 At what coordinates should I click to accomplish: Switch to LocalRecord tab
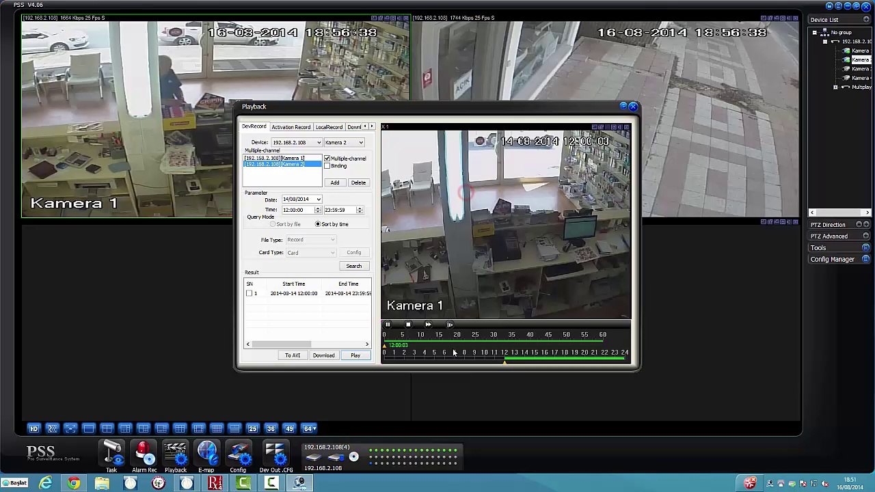(x=329, y=127)
